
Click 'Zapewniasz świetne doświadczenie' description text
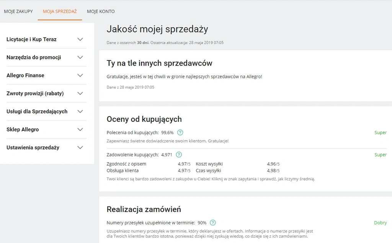point(168,141)
